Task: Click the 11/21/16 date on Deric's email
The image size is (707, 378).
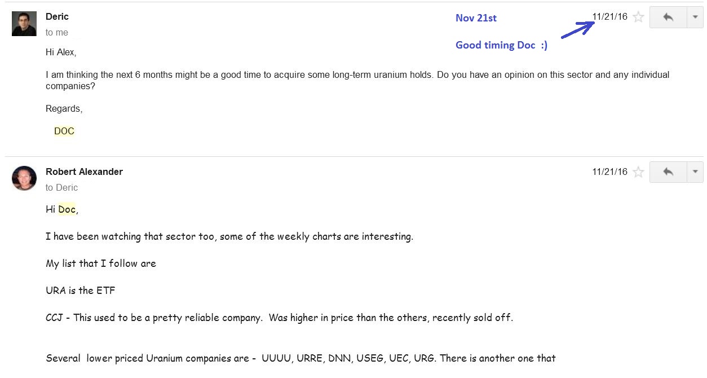Action: 609,17
